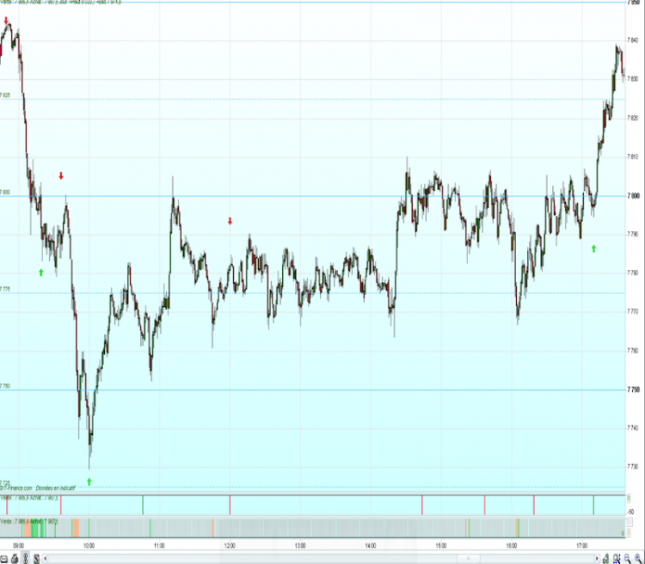645x564 pixels.
Task: Click the 7 750 bold price axis label
Action: click(x=634, y=389)
